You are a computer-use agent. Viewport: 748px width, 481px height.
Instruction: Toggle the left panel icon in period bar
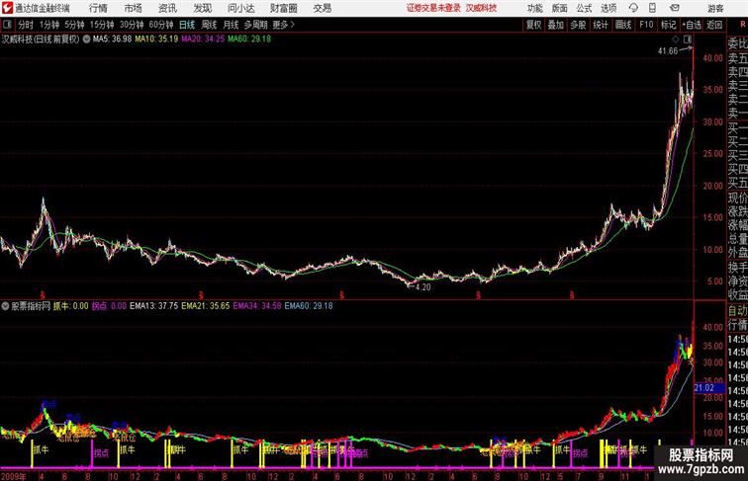click(7, 25)
